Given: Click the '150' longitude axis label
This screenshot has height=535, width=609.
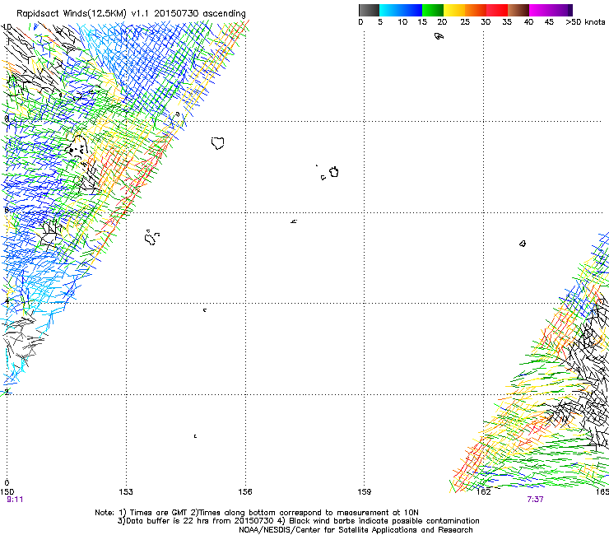Looking at the screenshot, I should [x=7, y=492].
